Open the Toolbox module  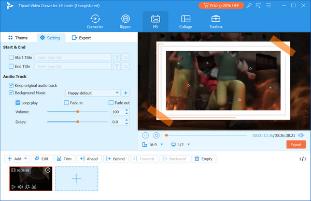[216, 22]
